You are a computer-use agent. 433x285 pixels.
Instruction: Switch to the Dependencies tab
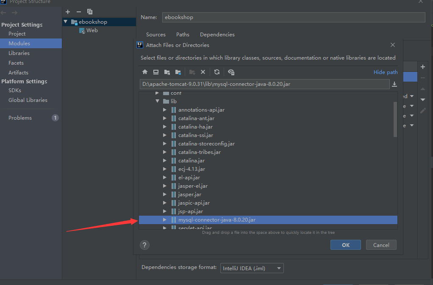coord(217,34)
